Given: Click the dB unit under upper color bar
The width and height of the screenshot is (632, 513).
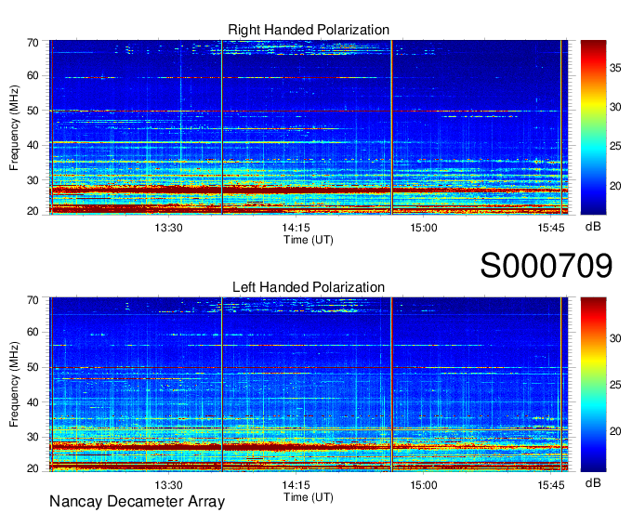Looking at the screenshot, I should (593, 227).
